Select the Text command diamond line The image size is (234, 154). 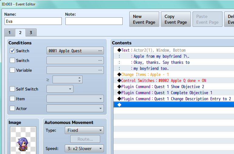[x=174, y=50]
